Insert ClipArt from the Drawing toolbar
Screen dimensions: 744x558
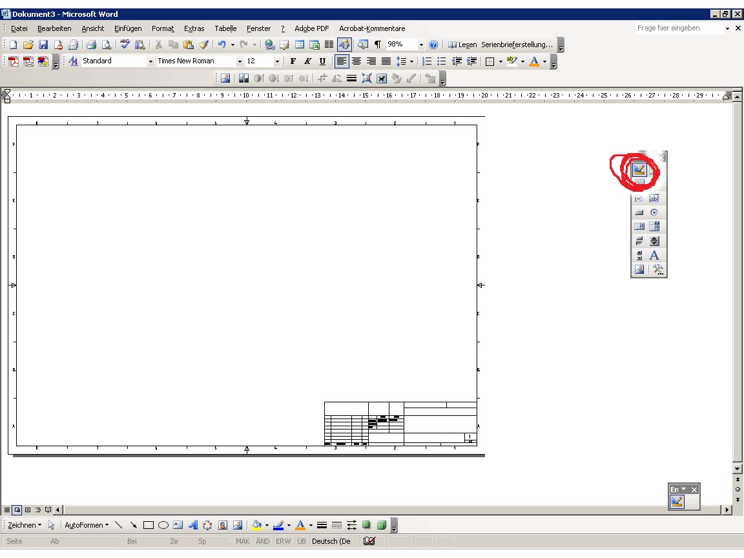coord(223,525)
